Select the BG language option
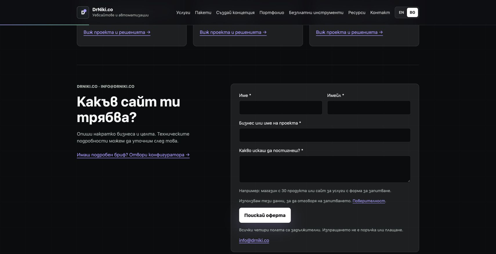Screen dimensions: 496x254 412,12
